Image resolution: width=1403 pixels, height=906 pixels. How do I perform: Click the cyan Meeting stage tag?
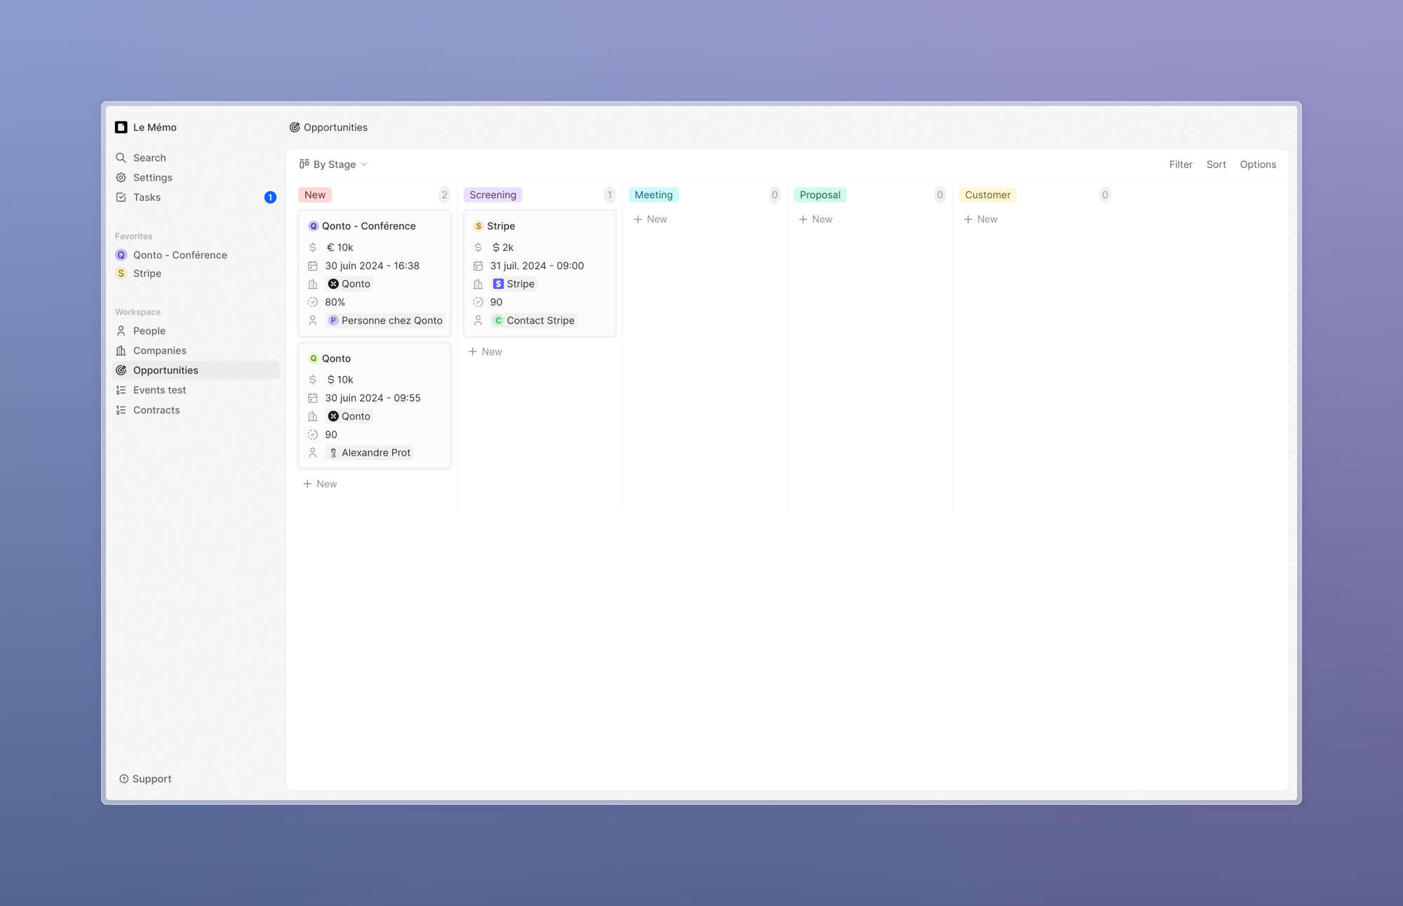(654, 195)
